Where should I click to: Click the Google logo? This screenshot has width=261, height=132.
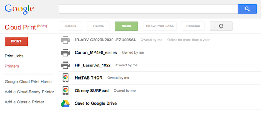coord(19,9)
